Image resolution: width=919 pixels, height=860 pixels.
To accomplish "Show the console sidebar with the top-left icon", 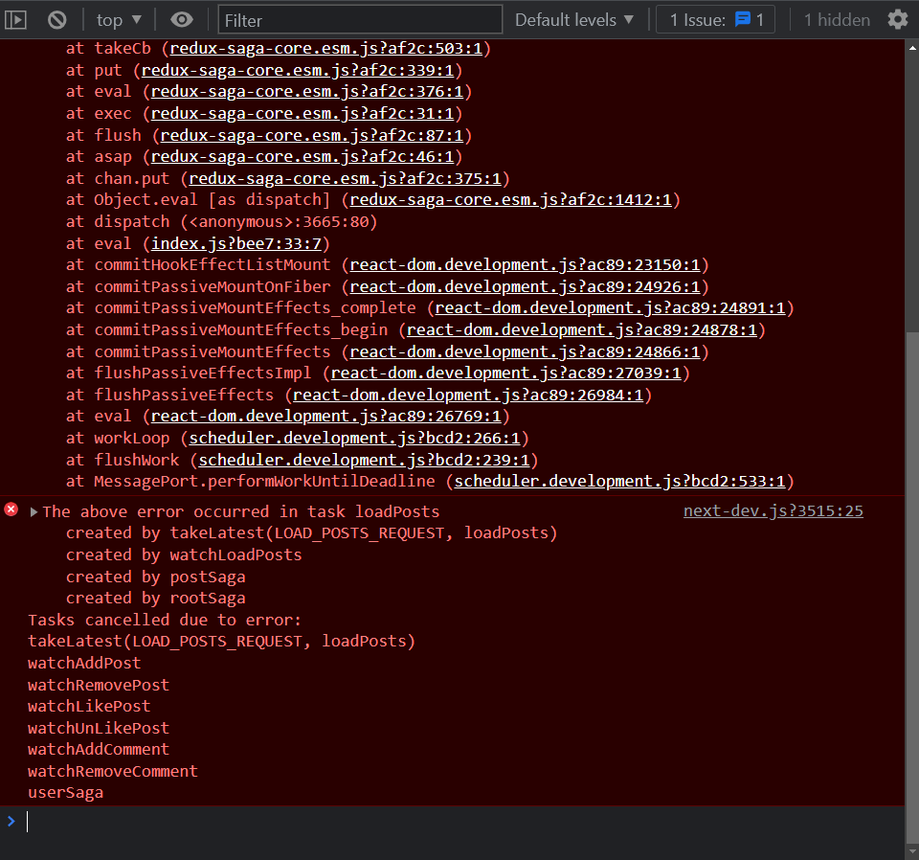I will pos(16,19).
